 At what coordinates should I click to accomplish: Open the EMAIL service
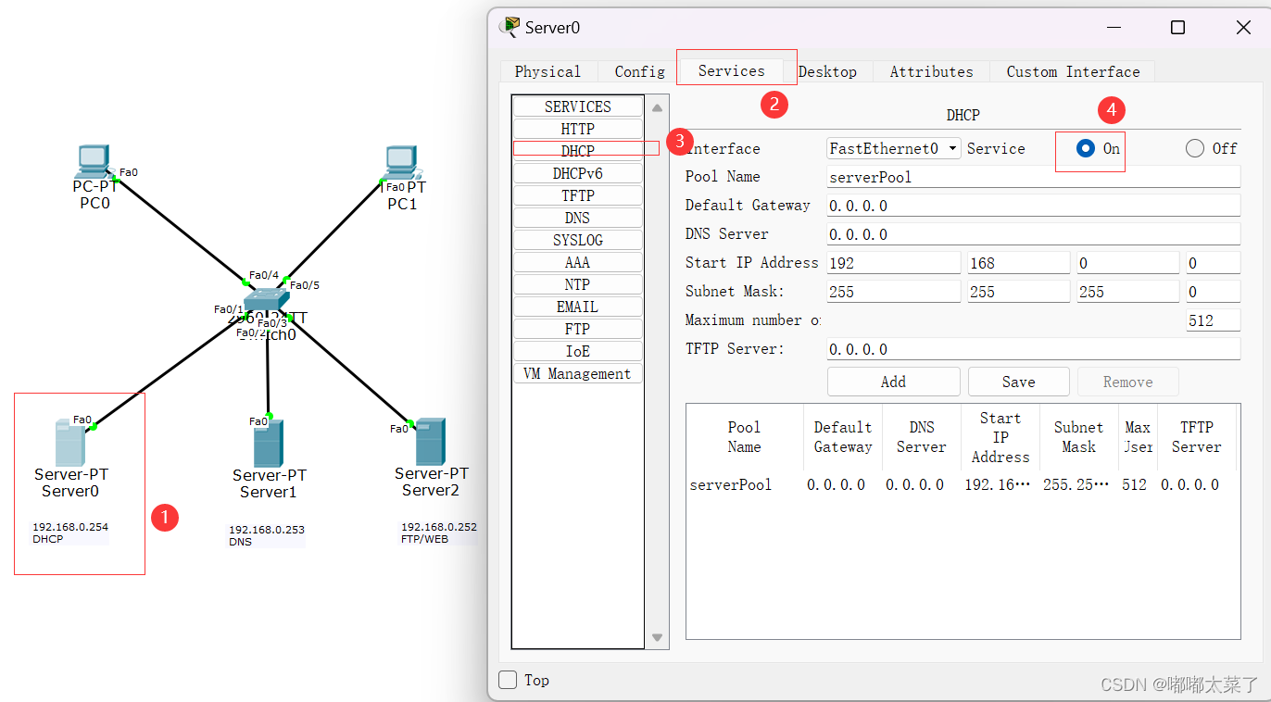pos(578,307)
